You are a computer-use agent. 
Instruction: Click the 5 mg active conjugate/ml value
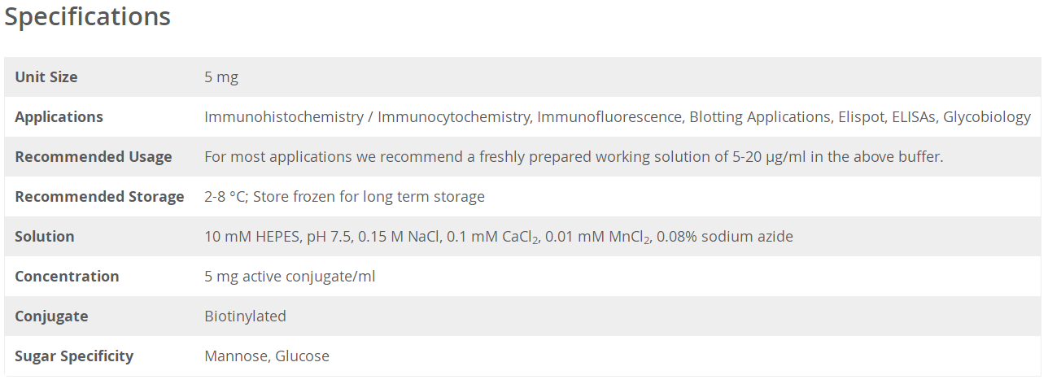[290, 277]
